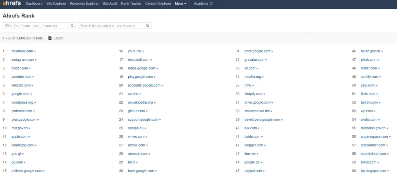Image resolution: width=397 pixels, height=179 pixels.
Task: Open the policies.google.com link
Action: point(26,170)
